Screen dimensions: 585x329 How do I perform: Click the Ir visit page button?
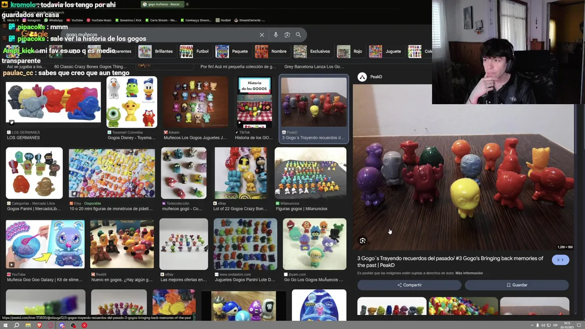click(560, 260)
